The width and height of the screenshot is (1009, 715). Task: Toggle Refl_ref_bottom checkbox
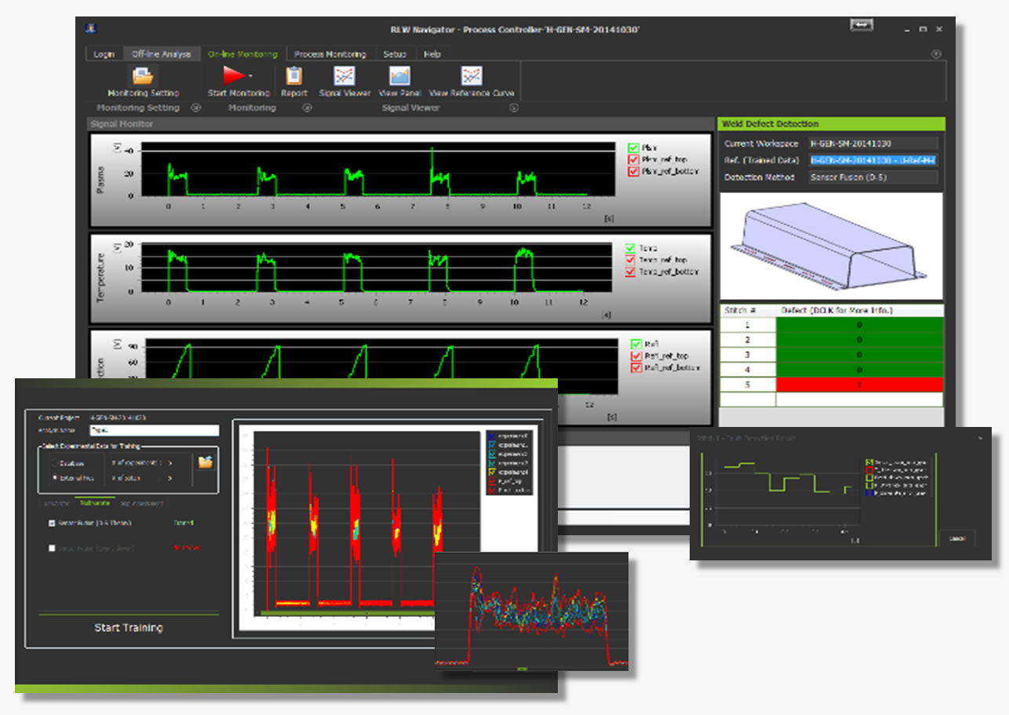pyautogui.click(x=636, y=367)
